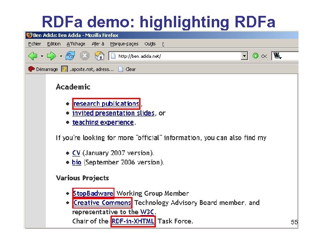Click the page icon inside the address bar

[114, 56]
